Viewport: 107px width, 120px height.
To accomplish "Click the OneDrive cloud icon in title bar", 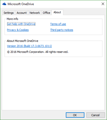I will click(x=4, y=4).
